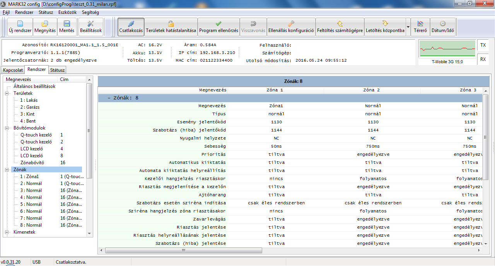The height and width of the screenshot is (266, 495).
Task: Collapse the Területek tree node
Action: pos(7,93)
